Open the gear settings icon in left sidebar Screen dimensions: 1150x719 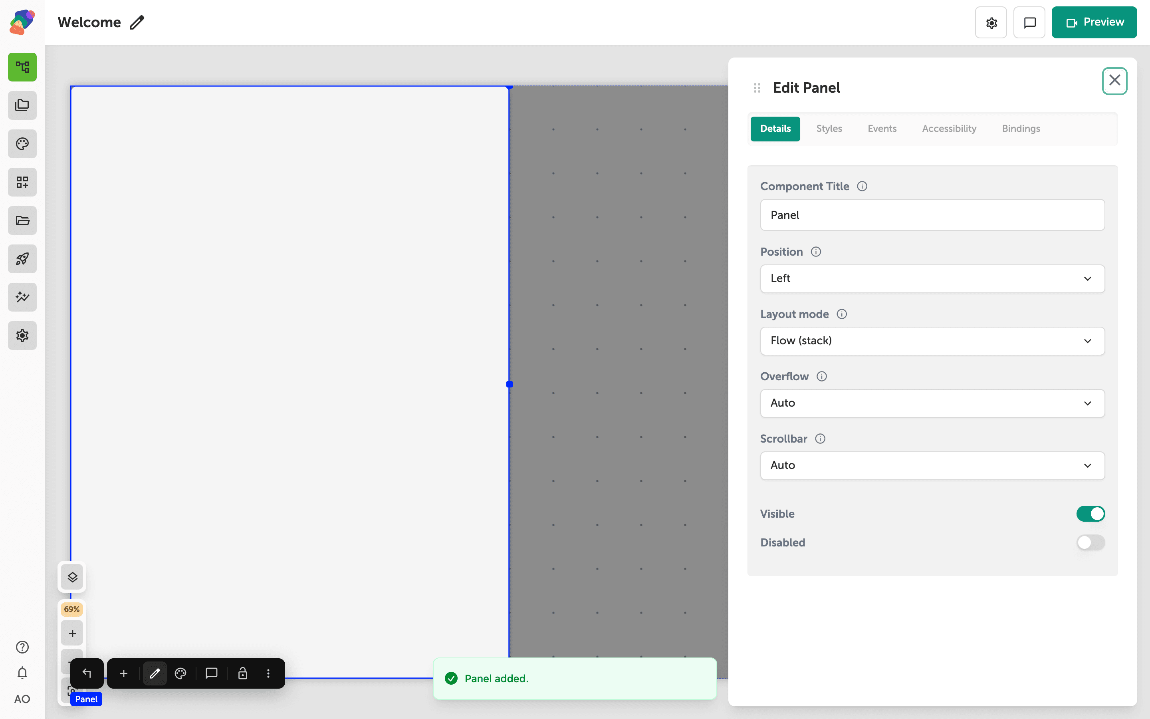(x=22, y=336)
